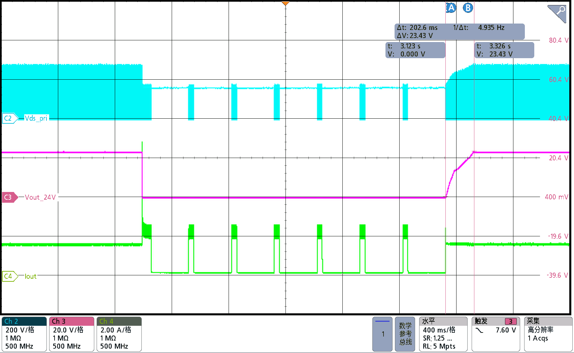Click the orange trigger position marker
This screenshot has height=353, width=574.
(x=285, y=4)
